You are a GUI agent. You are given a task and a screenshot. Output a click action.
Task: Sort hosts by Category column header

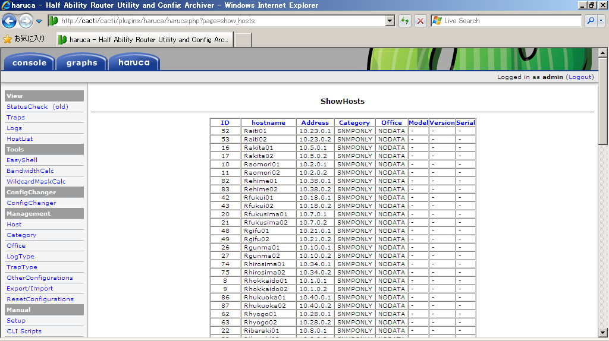(x=354, y=122)
